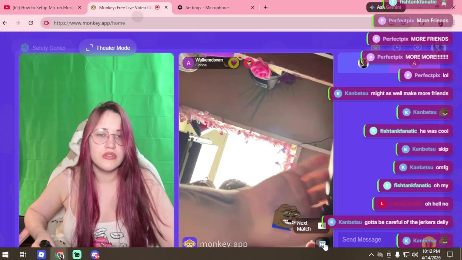
Task: Click the 'oh hell no' chat message
Action: click(x=412, y=204)
